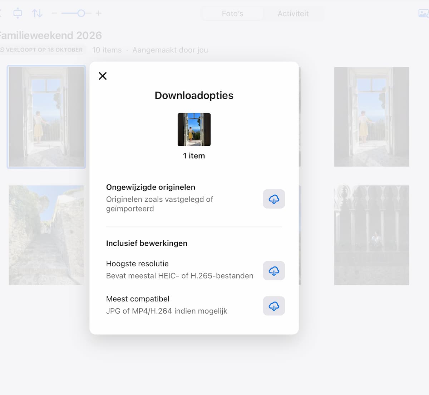Click the aspect ratio icon in the toolbar
Screen dimensions: 429x395
coord(18,13)
